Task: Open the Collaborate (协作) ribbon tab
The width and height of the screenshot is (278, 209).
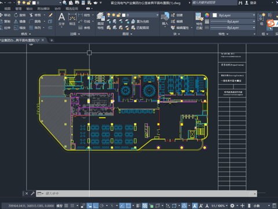Action: pos(57,9)
